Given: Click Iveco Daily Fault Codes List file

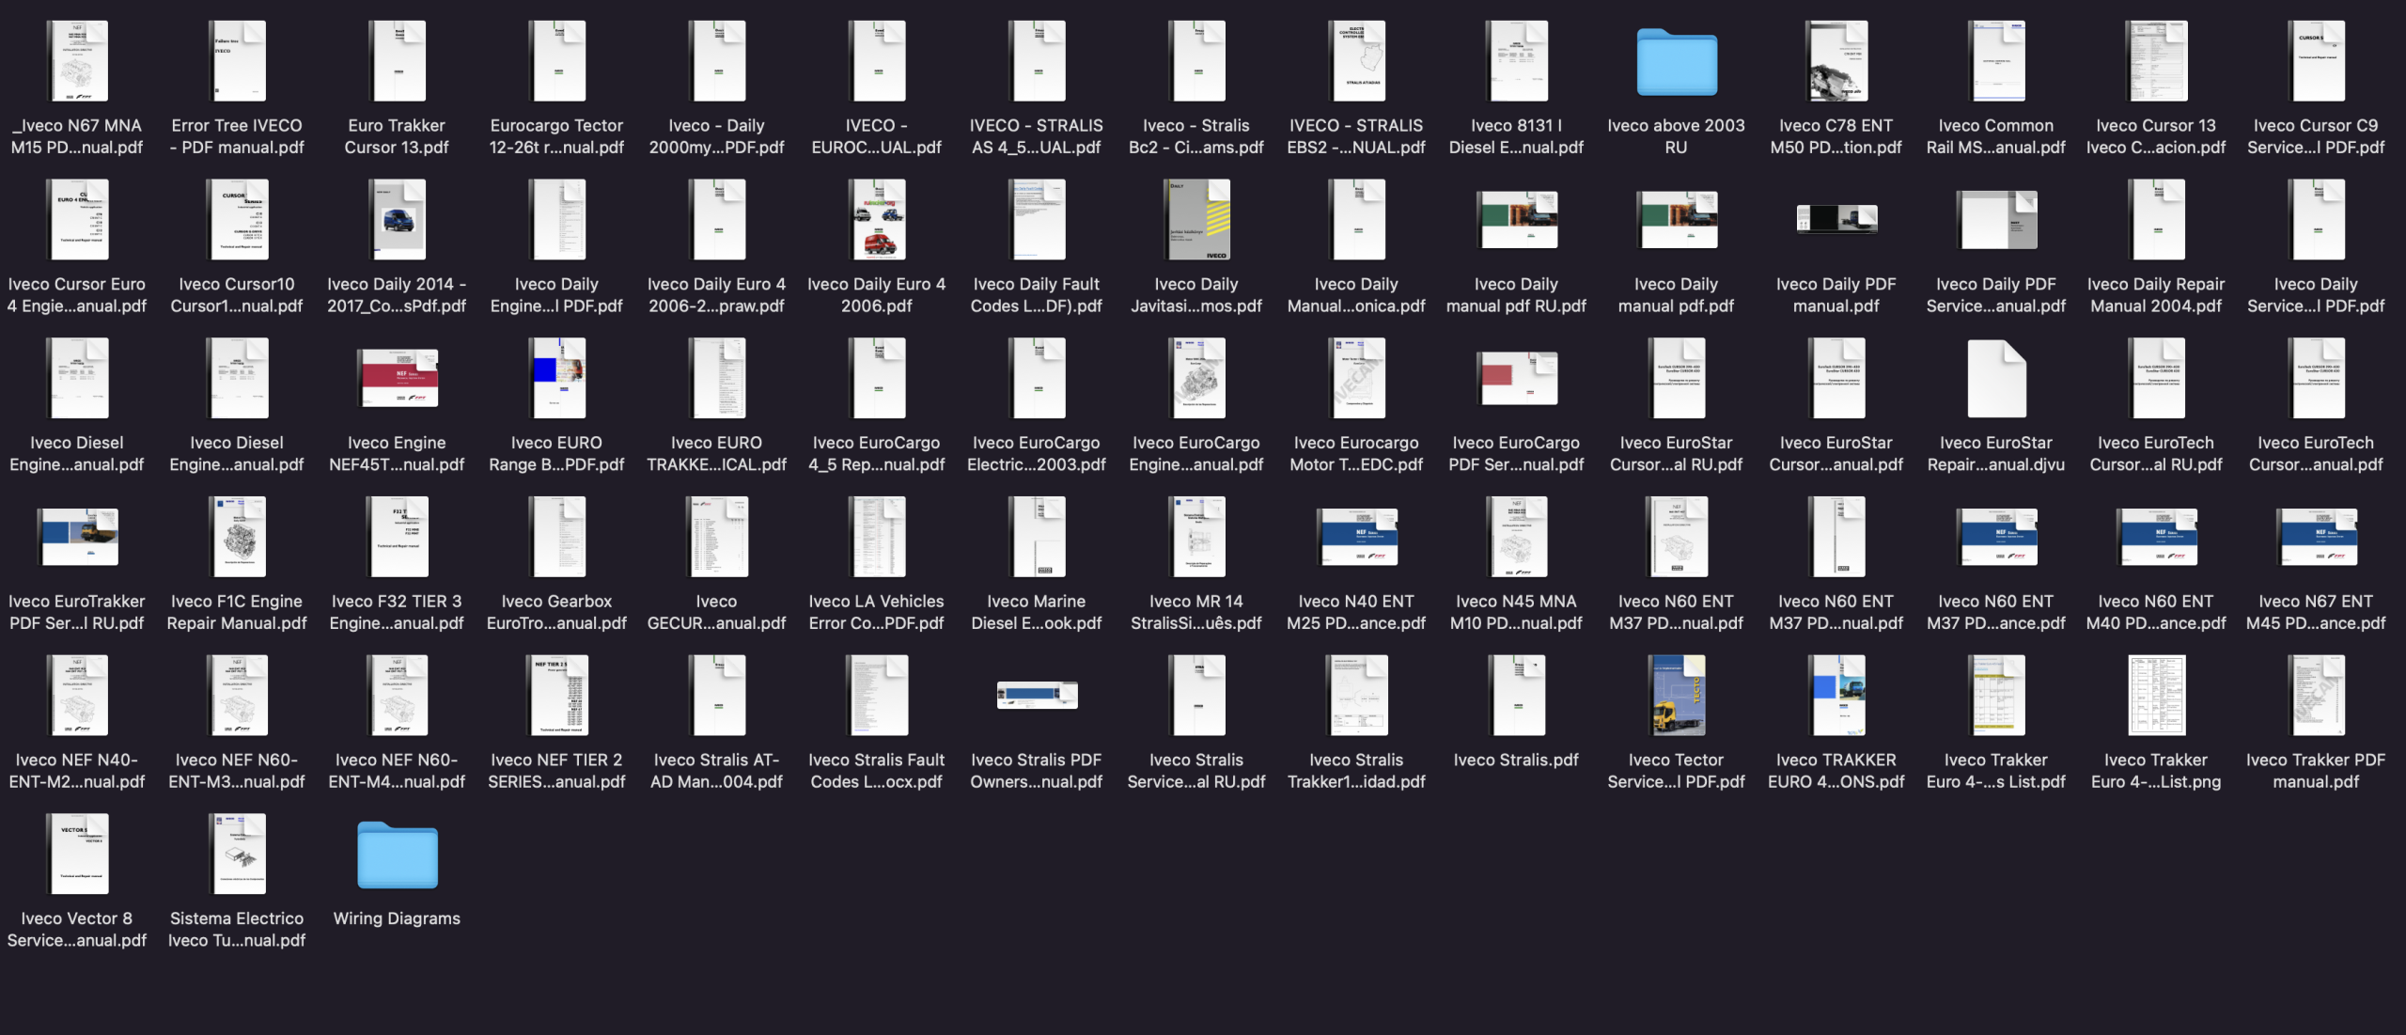Looking at the screenshot, I should 1036,220.
